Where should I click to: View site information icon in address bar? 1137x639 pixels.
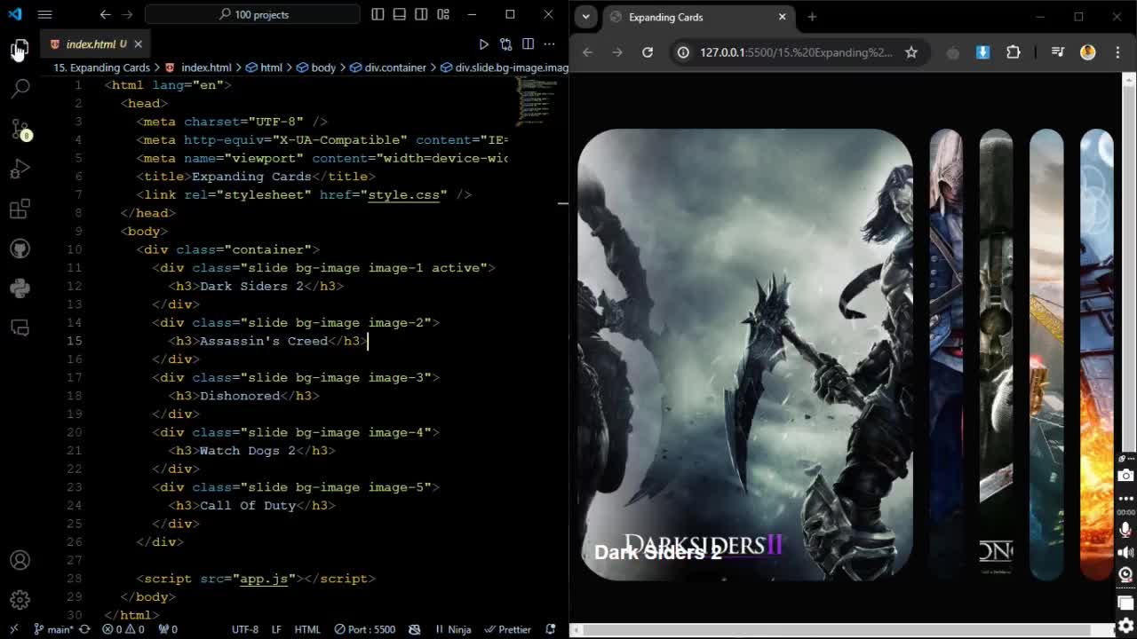(683, 52)
